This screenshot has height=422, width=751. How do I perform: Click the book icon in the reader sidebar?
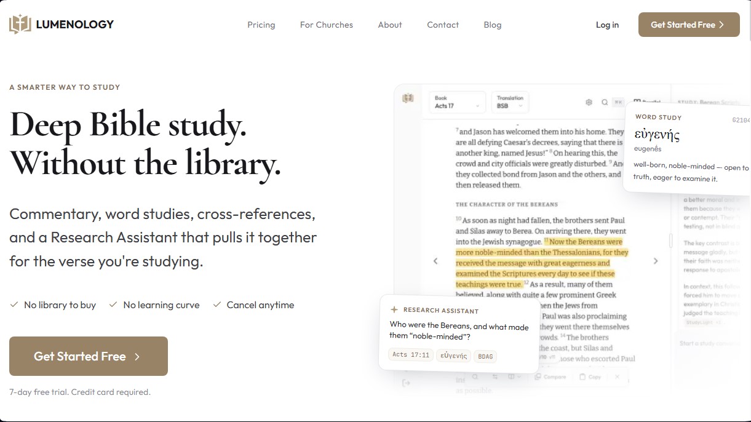407,98
